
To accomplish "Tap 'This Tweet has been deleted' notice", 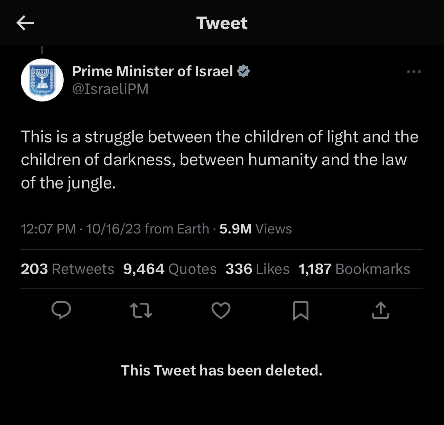I will [222, 371].
